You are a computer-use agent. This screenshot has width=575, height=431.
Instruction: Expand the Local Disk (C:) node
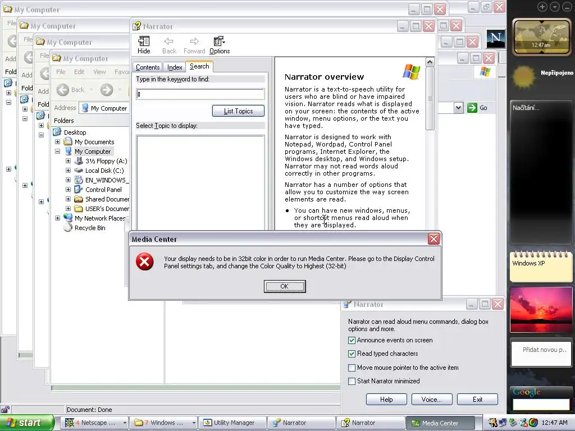(x=68, y=170)
